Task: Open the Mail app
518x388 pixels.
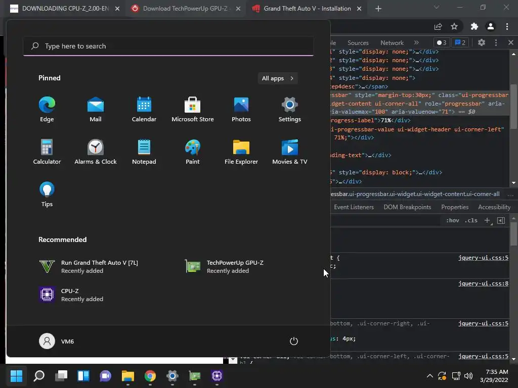Action: (x=96, y=109)
